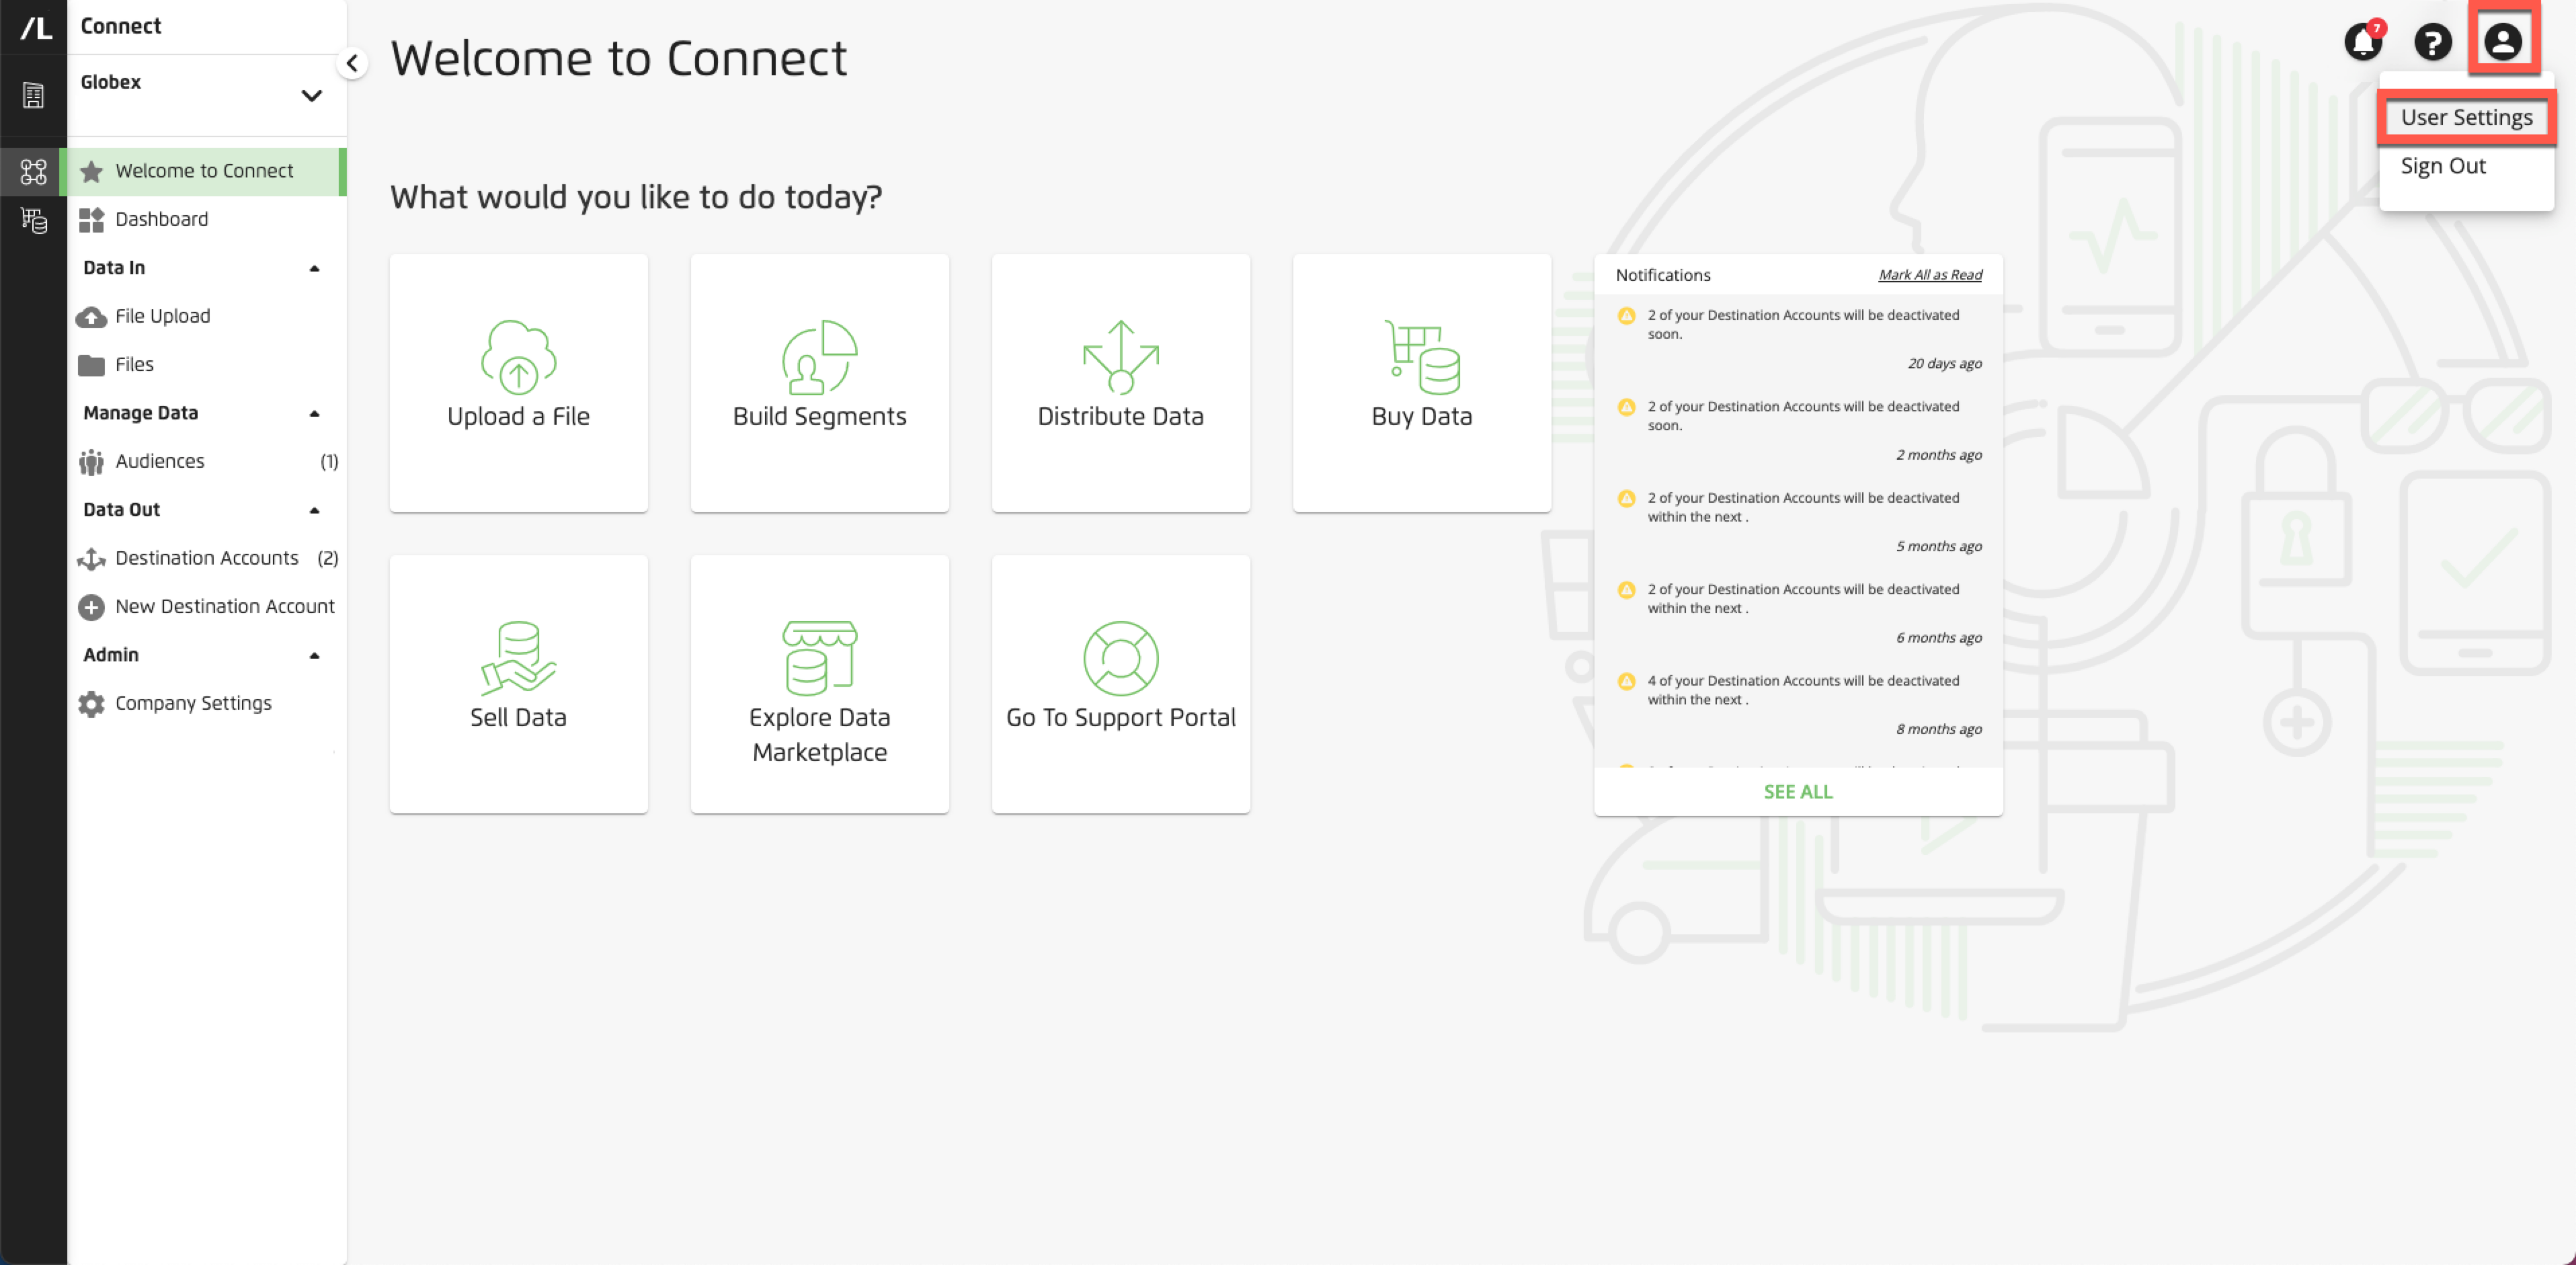Open the Sell Data card

pyautogui.click(x=518, y=684)
